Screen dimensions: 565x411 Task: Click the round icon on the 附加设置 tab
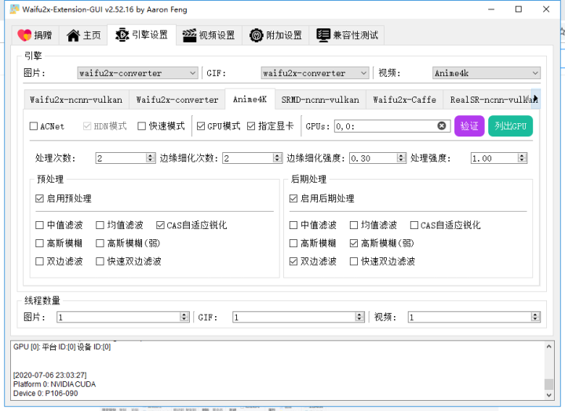pos(256,35)
